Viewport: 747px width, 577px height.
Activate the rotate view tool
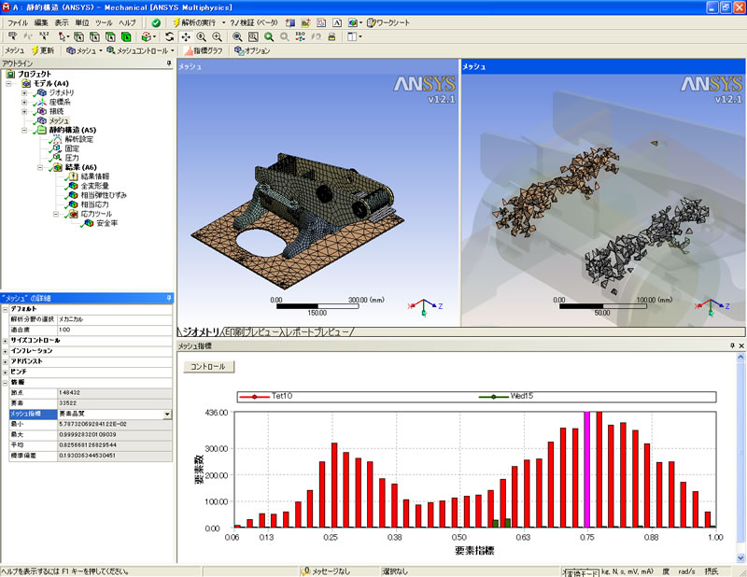pyautogui.click(x=170, y=36)
